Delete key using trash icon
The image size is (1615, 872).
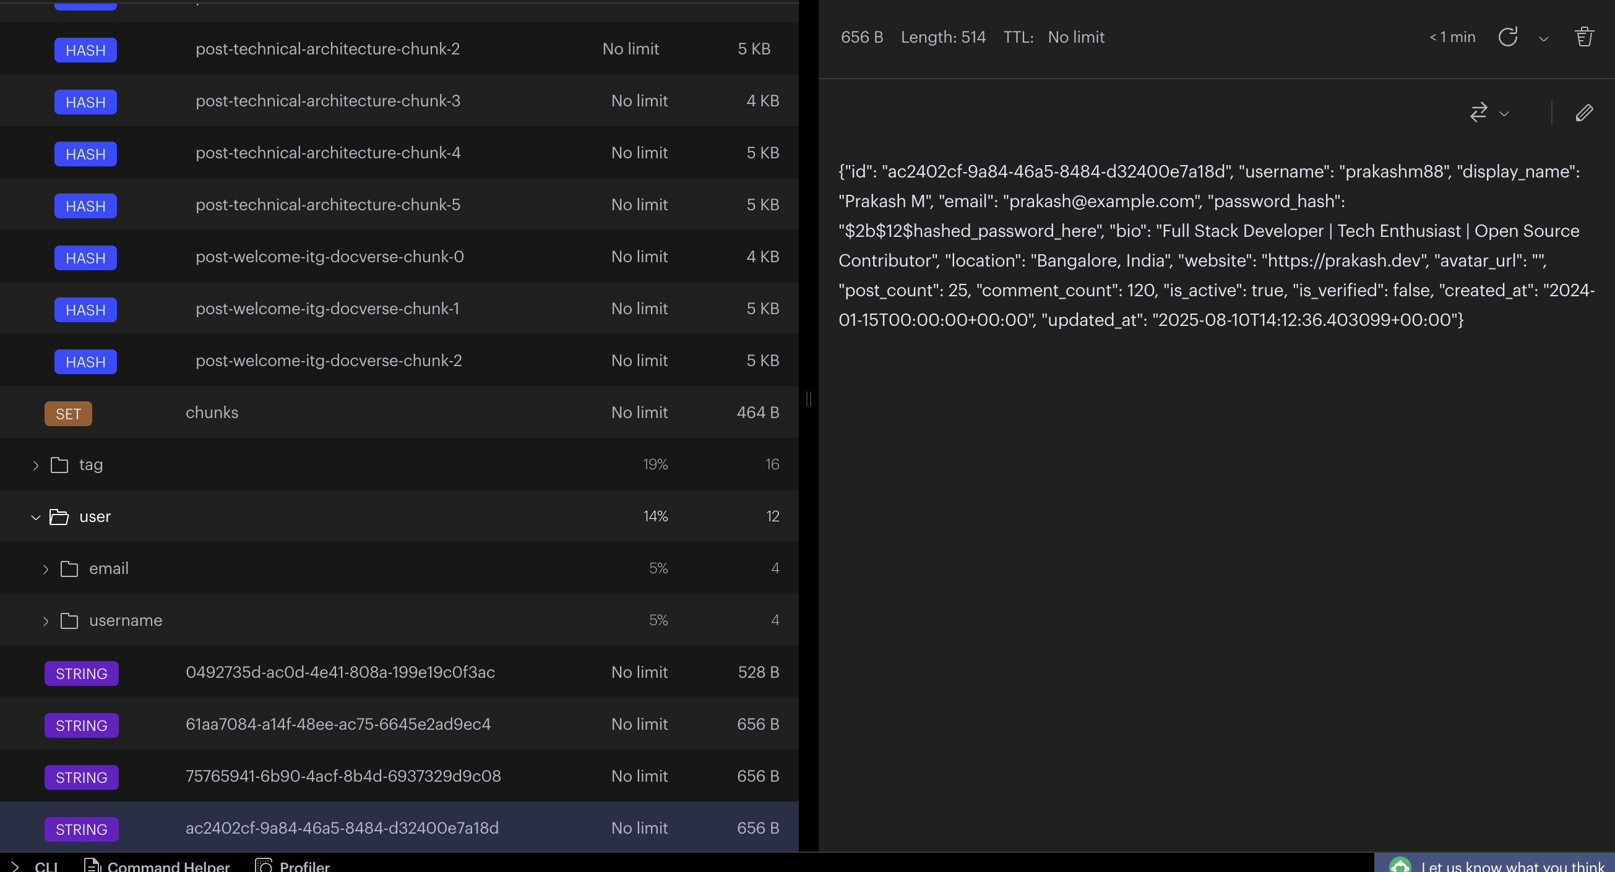pos(1583,37)
